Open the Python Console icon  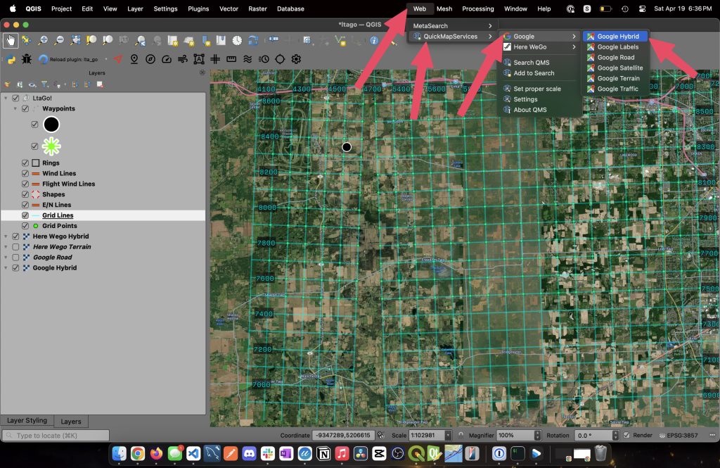11,59
